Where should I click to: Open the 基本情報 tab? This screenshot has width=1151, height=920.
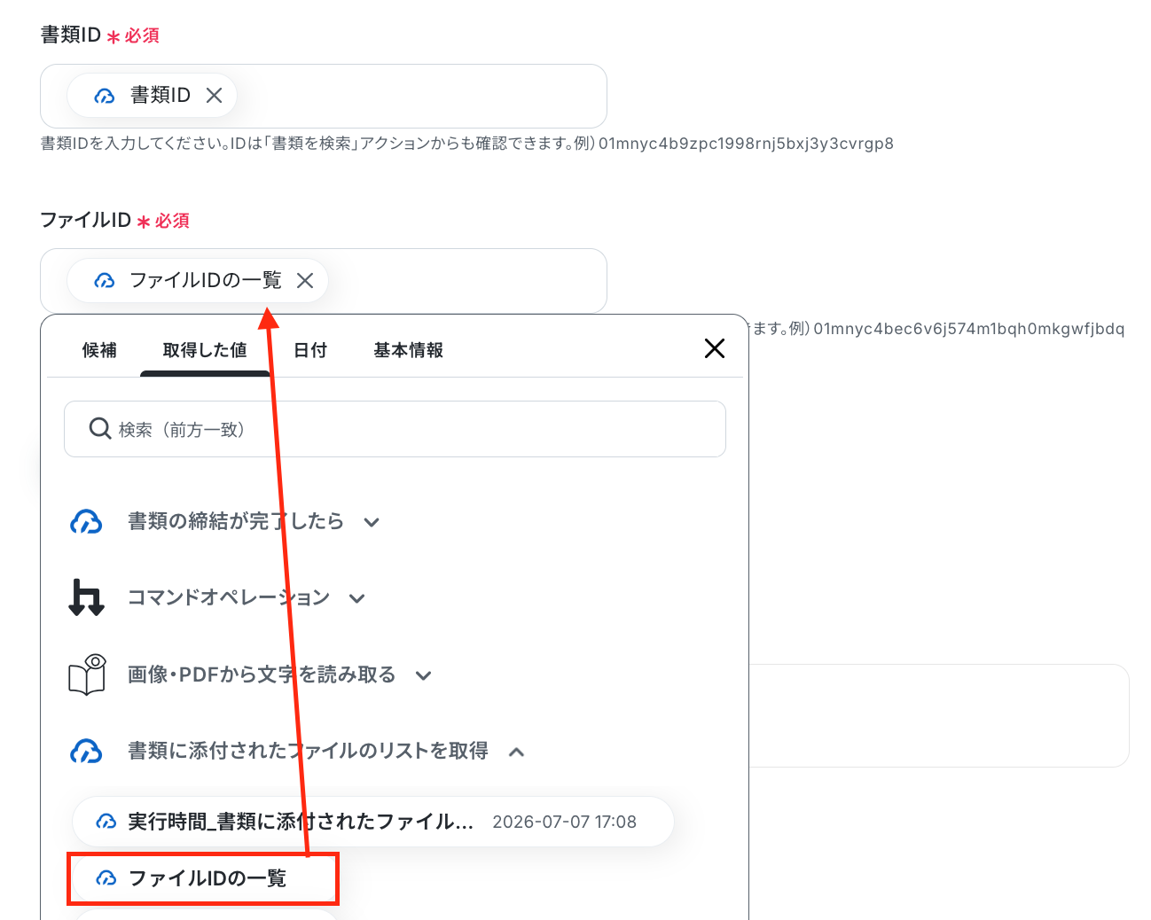point(409,350)
